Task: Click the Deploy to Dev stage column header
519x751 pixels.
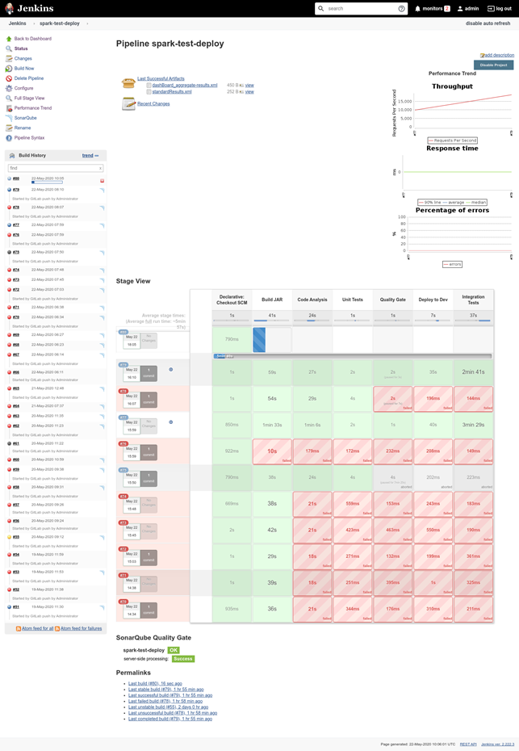Action: coord(433,300)
